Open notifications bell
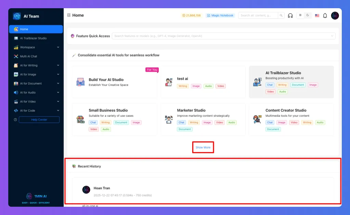The width and height of the screenshot is (350, 215). point(325,15)
